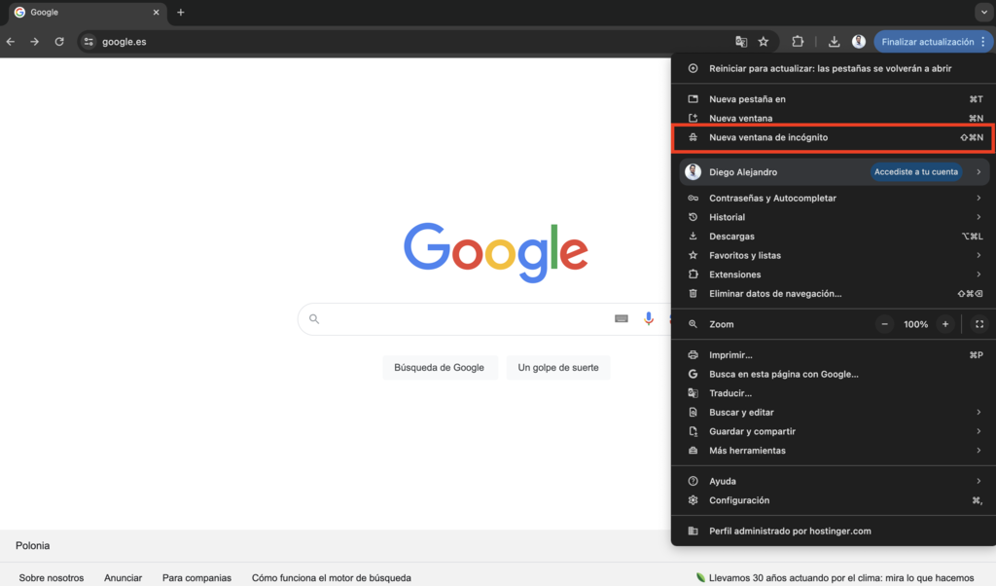Enter full screen from the Zoom row
This screenshot has height=586, width=996.
click(978, 323)
